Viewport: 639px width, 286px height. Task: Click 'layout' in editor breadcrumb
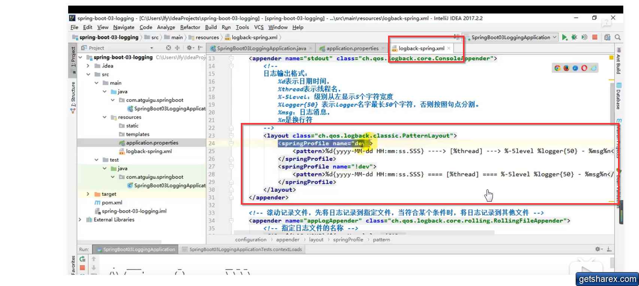click(316, 240)
